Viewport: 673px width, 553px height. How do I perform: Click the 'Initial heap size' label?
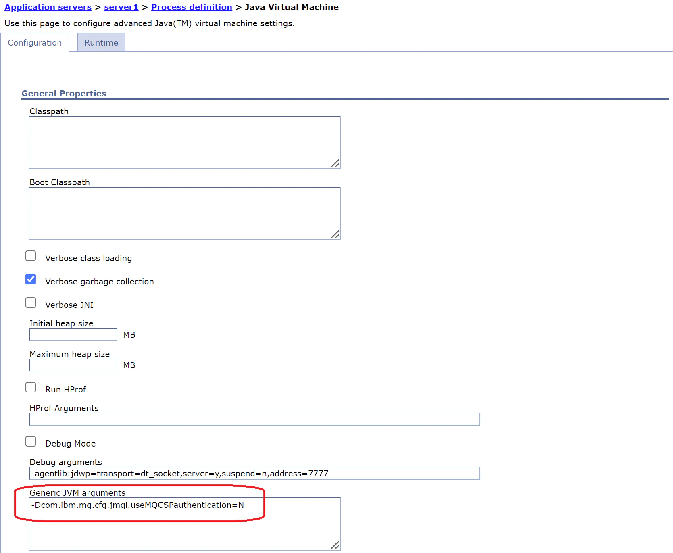[61, 323]
